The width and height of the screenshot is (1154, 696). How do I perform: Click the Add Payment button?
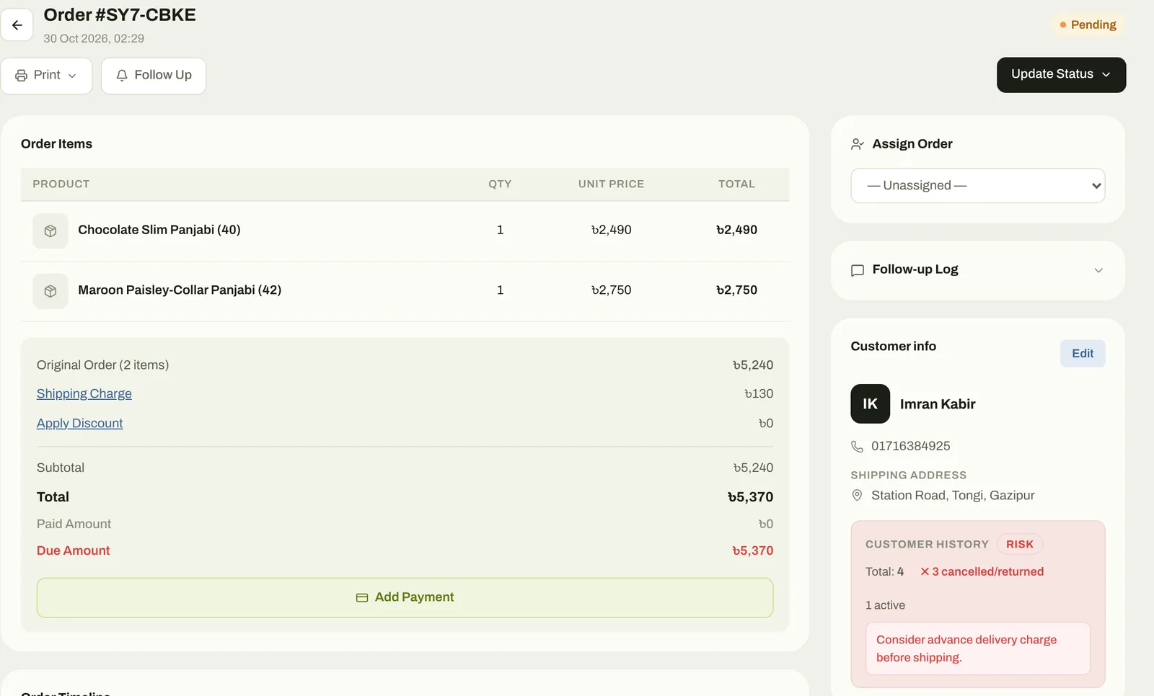point(405,597)
